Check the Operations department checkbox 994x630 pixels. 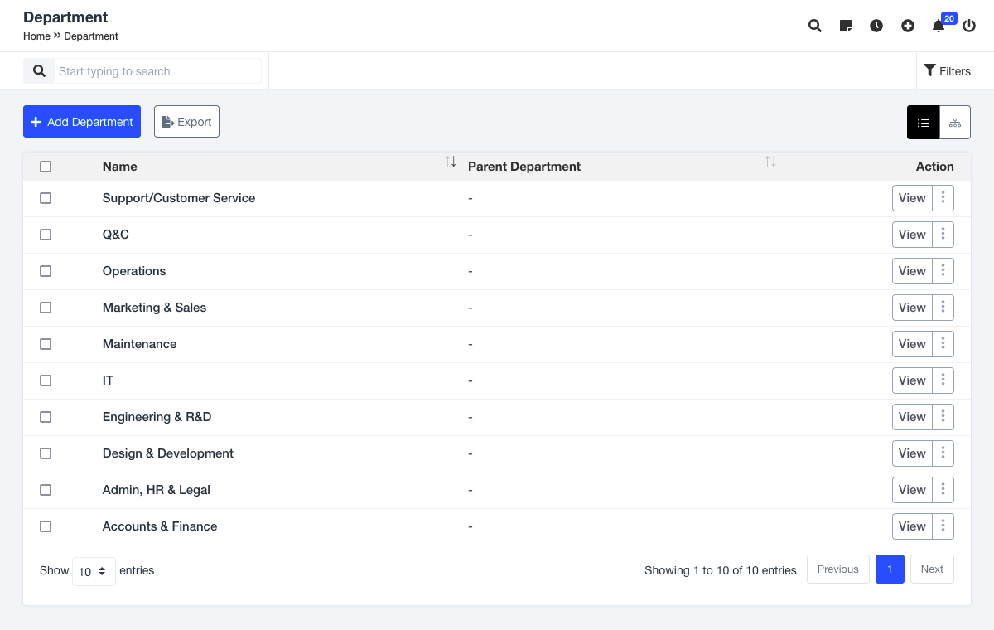click(x=46, y=271)
